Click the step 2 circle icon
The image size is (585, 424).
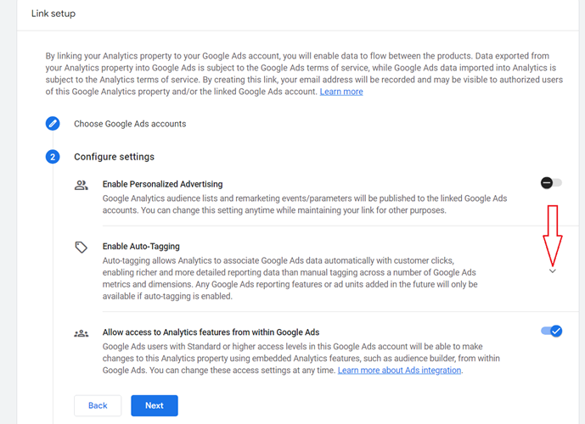53,157
